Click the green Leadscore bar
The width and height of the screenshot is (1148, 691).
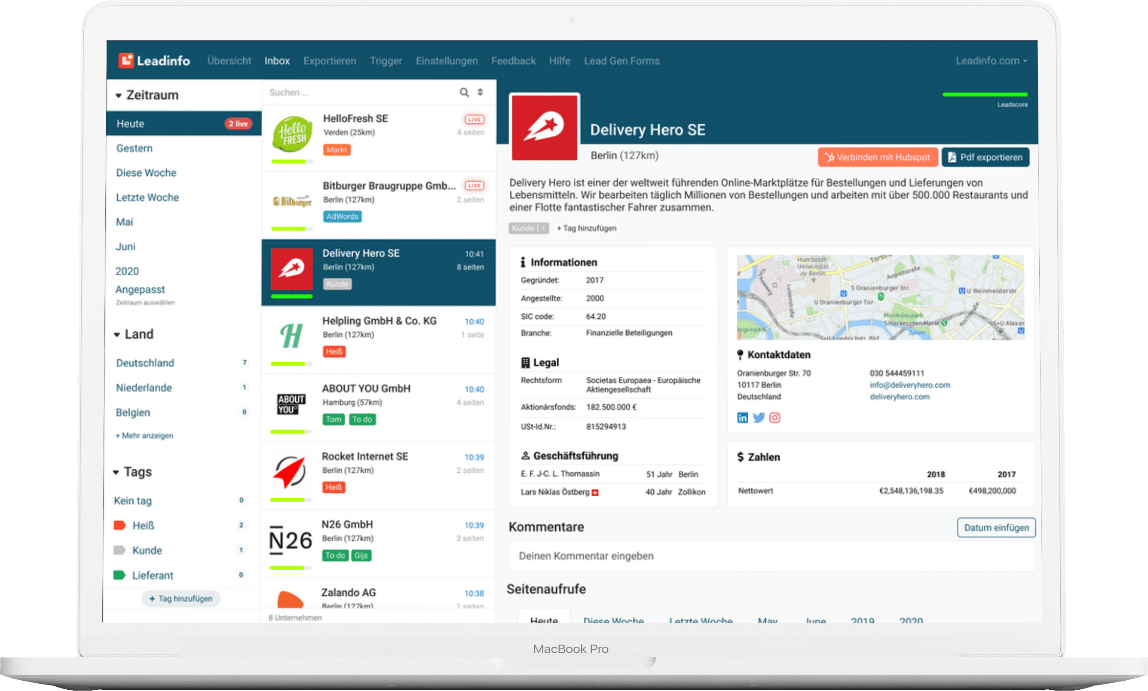[x=985, y=95]
